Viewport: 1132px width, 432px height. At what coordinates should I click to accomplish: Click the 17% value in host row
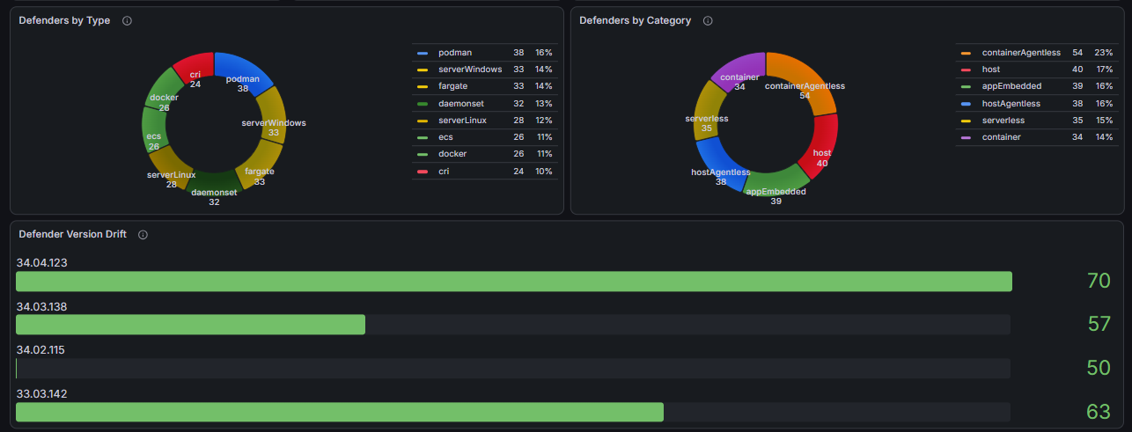pos(1104,70)
